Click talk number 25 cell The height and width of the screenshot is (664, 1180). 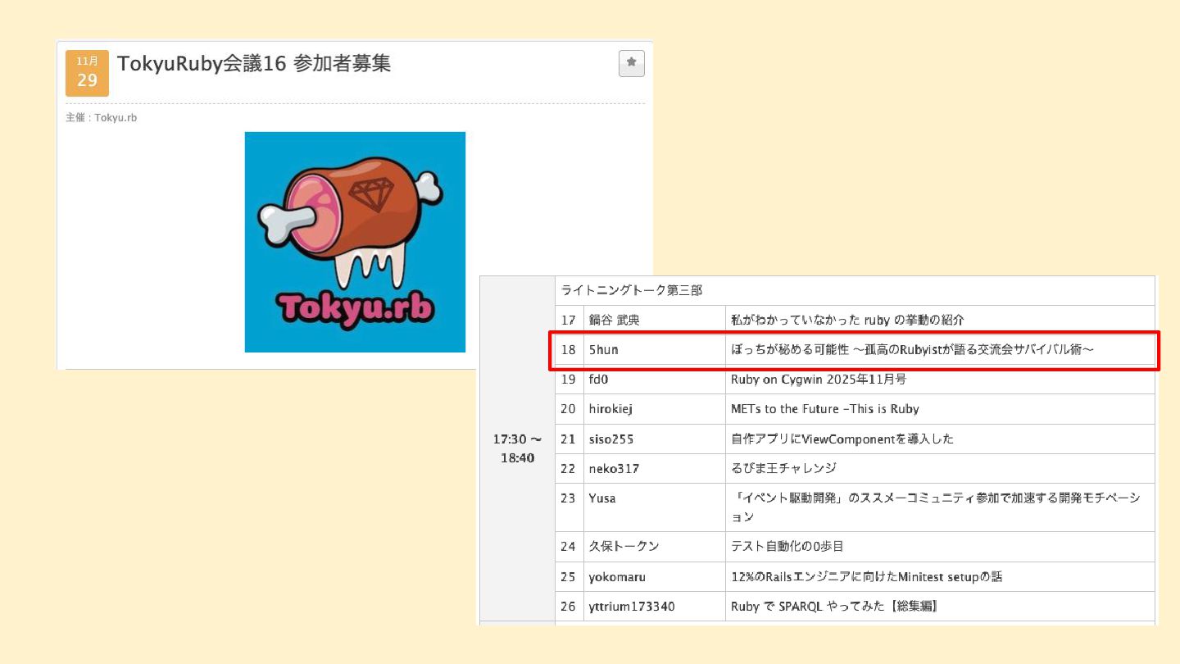coord(569,577)
